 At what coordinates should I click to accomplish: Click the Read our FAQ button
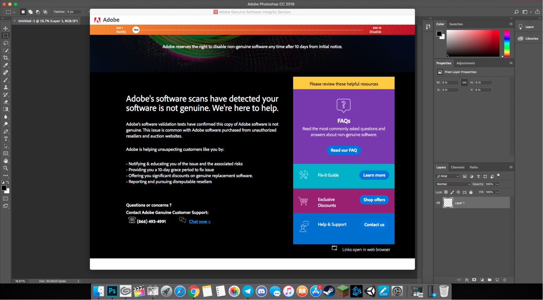pos(344,150)
